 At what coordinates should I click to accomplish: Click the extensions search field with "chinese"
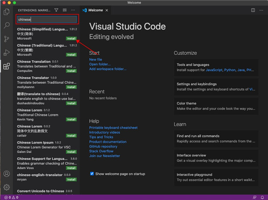47,20
